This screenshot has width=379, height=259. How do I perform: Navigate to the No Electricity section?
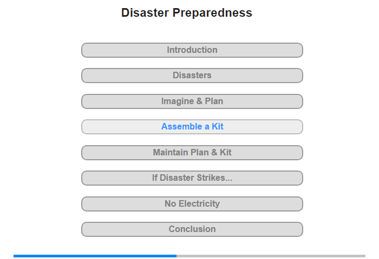click(x=192, y=204)
